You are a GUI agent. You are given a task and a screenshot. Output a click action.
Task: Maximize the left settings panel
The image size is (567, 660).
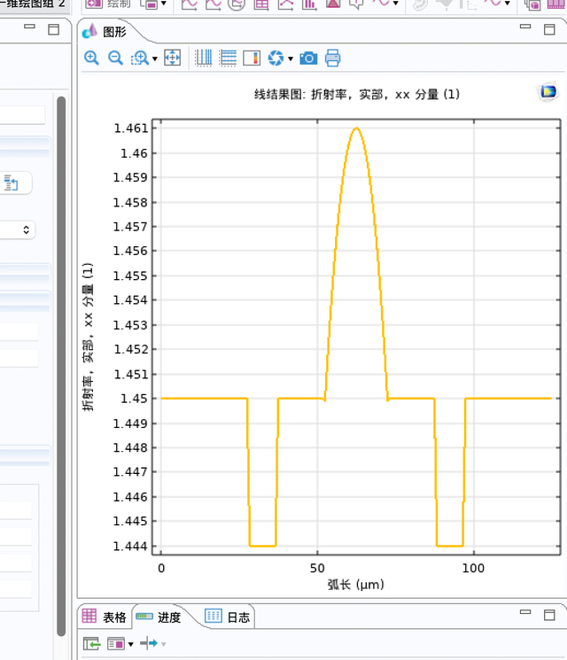(x=53, y=29)
